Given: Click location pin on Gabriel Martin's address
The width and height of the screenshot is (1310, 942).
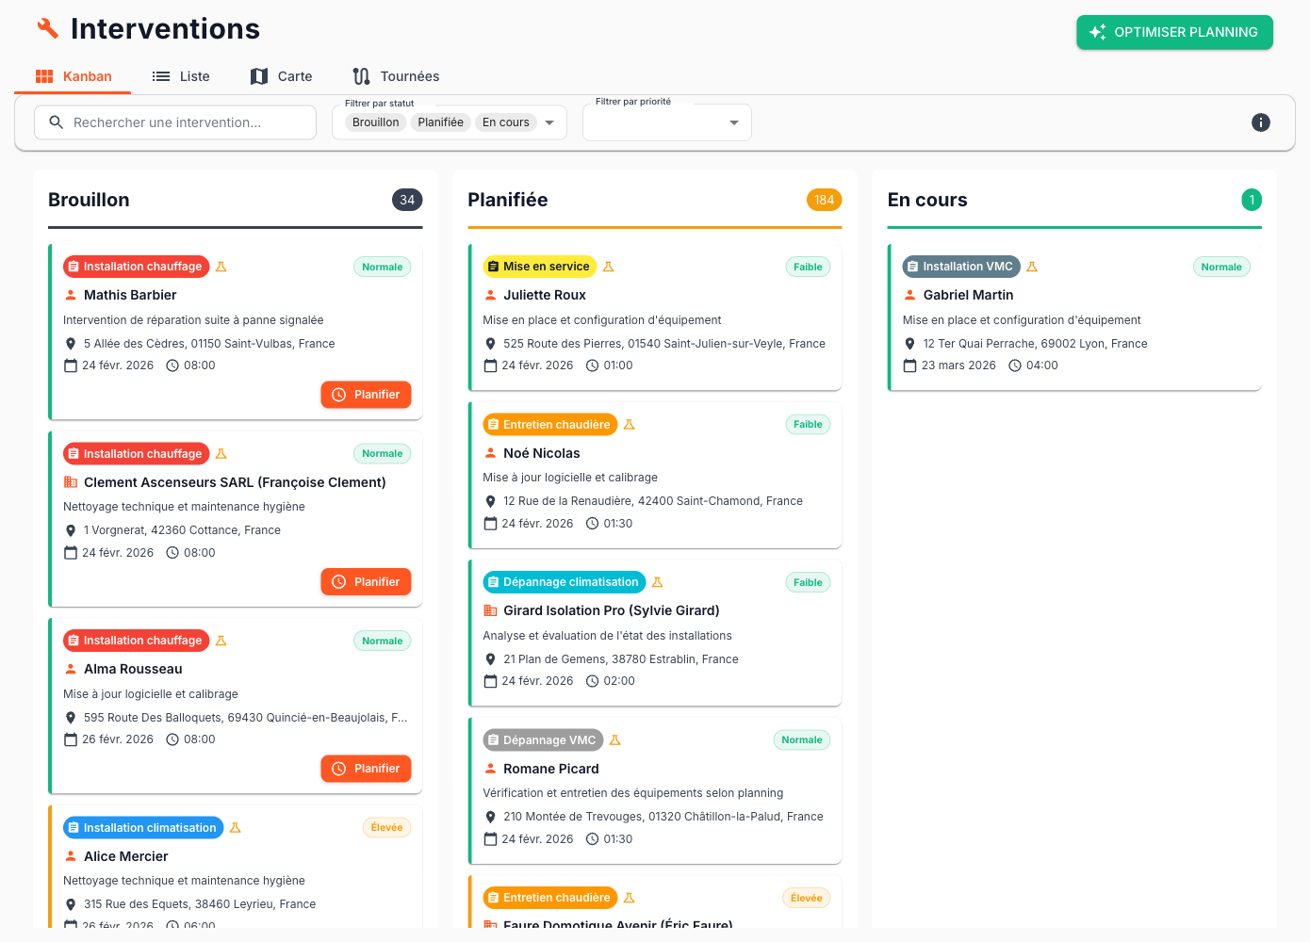Looking at the screenshot, I should 910,344.
